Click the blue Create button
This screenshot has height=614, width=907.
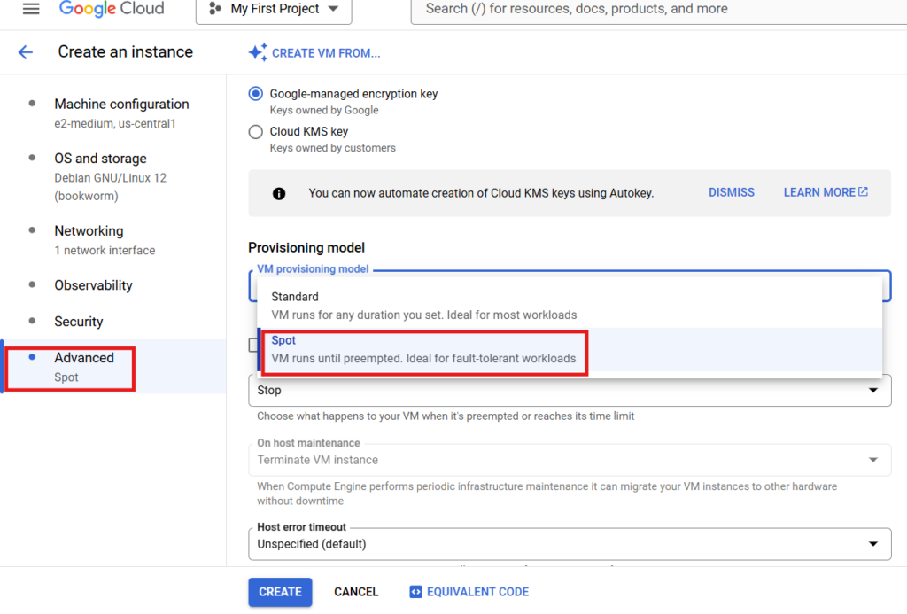point(280,592)
